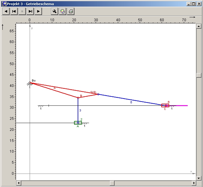Click the horizontal scrollbar thumb

coord(112,183)
